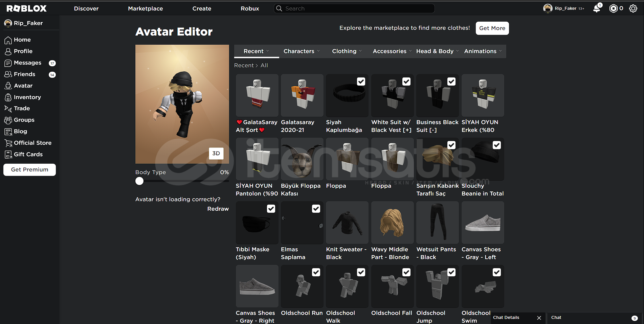Open the Groups sidebar icon
This screenshot has width=644, height=324.
[x=8, y=120]
